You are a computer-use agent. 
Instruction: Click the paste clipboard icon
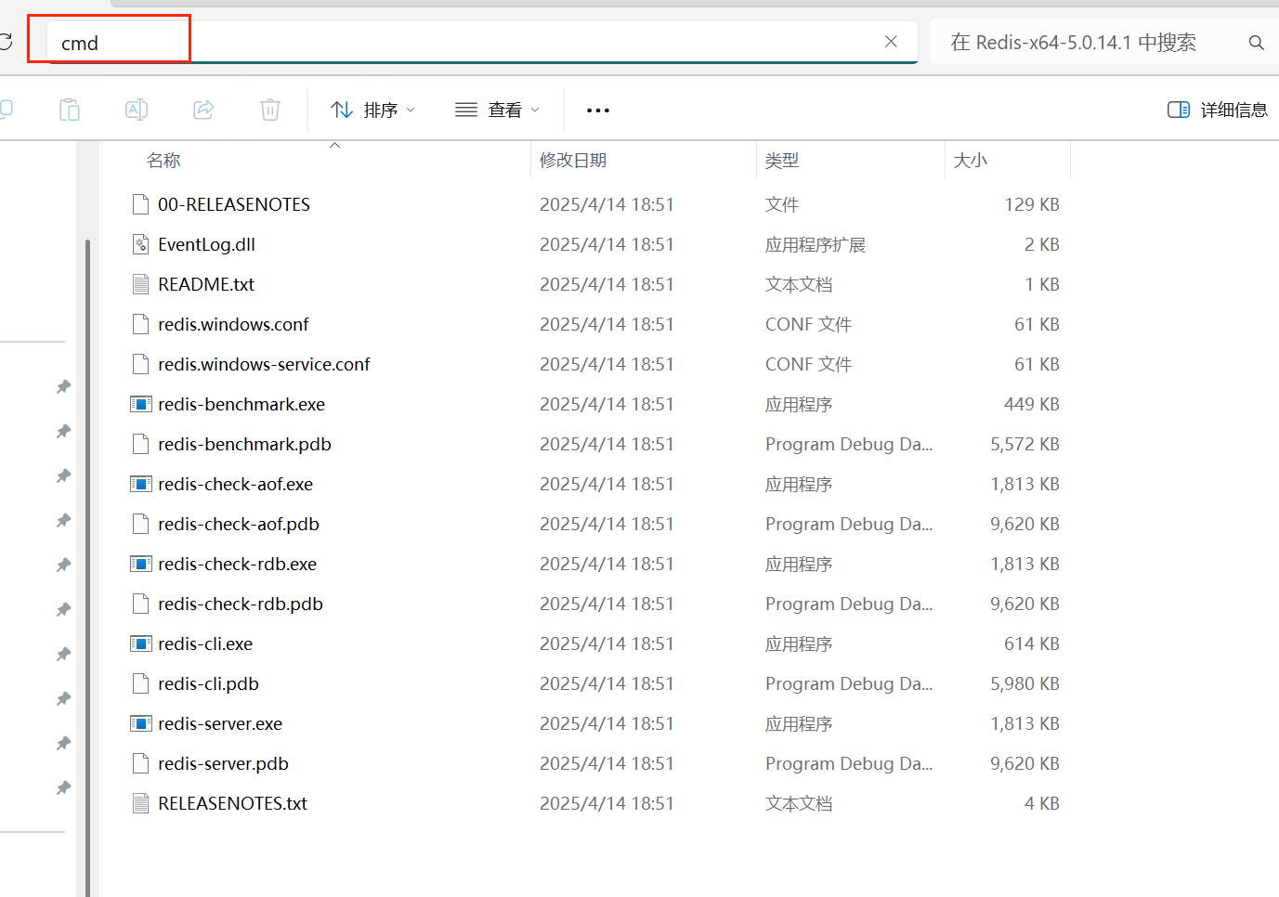click(x=70, y=110)
